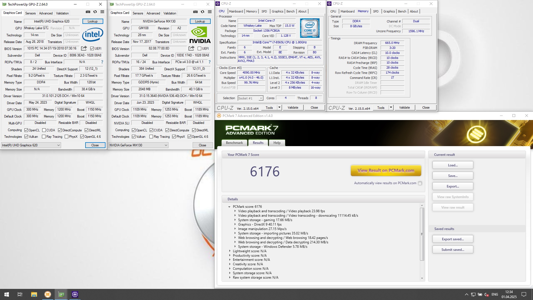Toggle UEFI checkbox in NVIDIA GPU-Z
This screenshot has height=300, width=533.
[199, 49]
